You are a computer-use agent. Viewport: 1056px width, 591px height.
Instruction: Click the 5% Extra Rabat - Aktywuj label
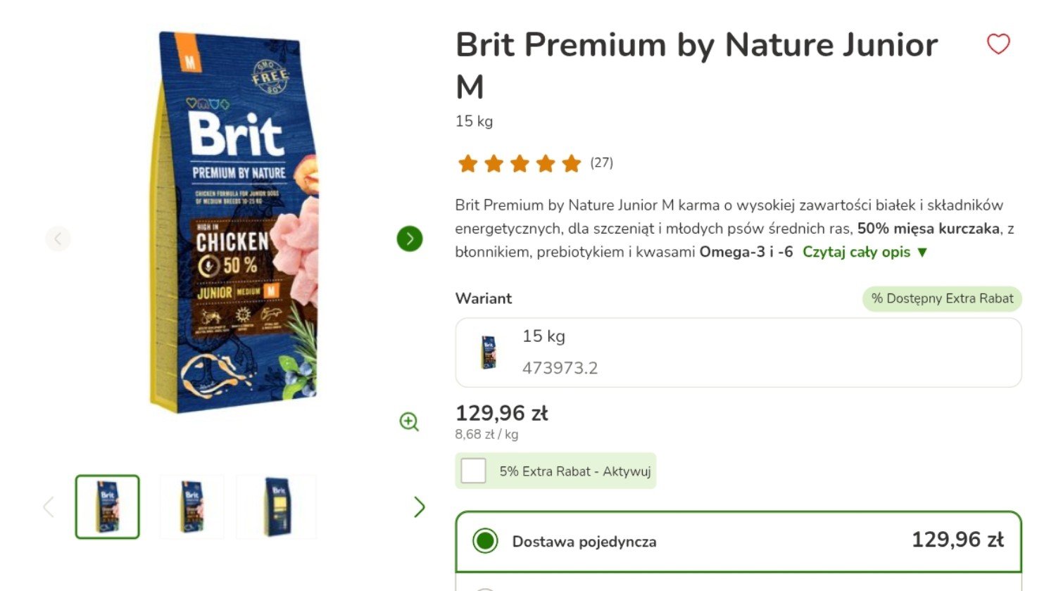click(575, 471)
